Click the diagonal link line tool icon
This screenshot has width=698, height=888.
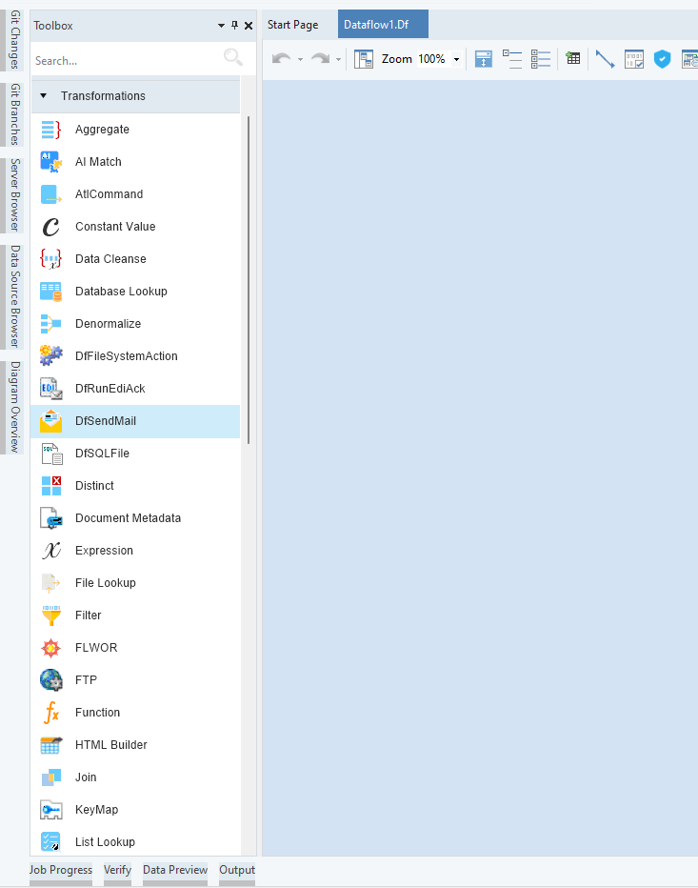[605, 59]
